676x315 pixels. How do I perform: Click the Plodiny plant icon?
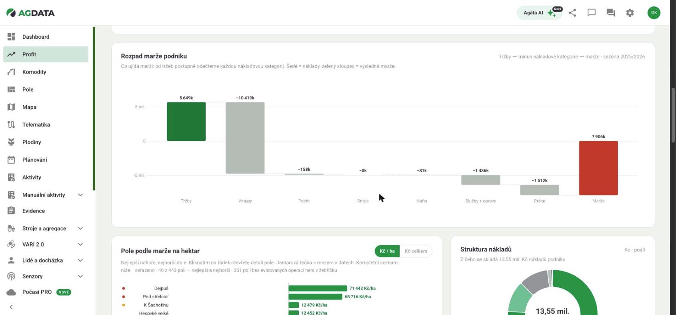(x=11, y=142)
